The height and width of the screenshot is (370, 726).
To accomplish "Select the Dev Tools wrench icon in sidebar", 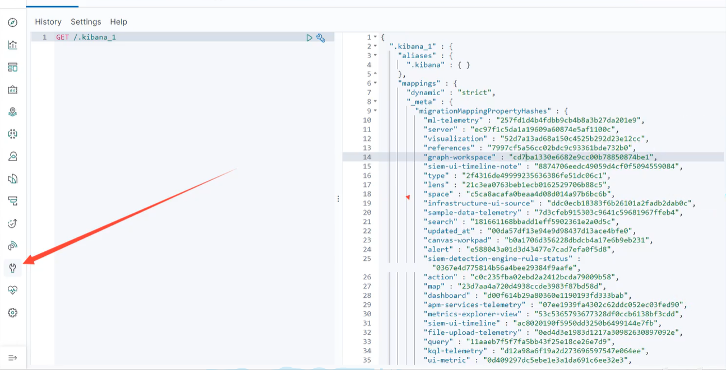I will coord(12,268).
